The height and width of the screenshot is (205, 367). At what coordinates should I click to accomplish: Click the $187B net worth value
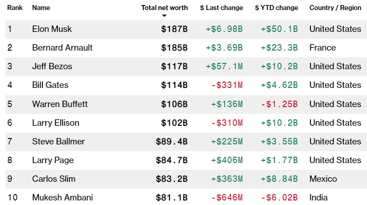pos(174,29)
